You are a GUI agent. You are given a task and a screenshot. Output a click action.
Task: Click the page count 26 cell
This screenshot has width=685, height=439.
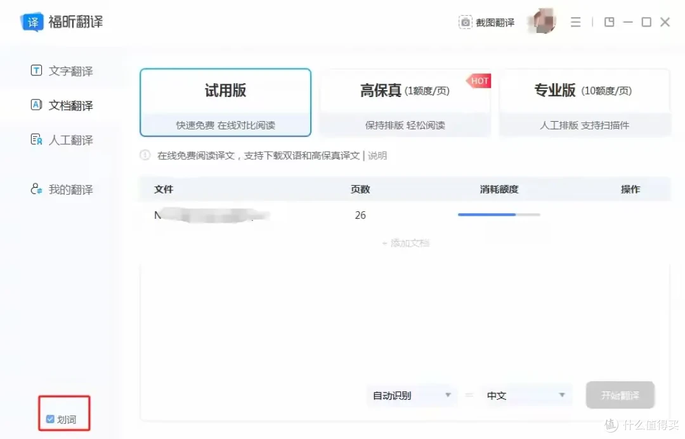pyautogui.click(x=360, y=215)
